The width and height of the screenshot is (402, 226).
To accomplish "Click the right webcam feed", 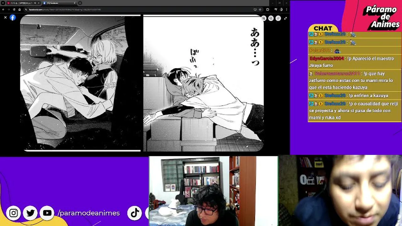I will coord(340,191).
